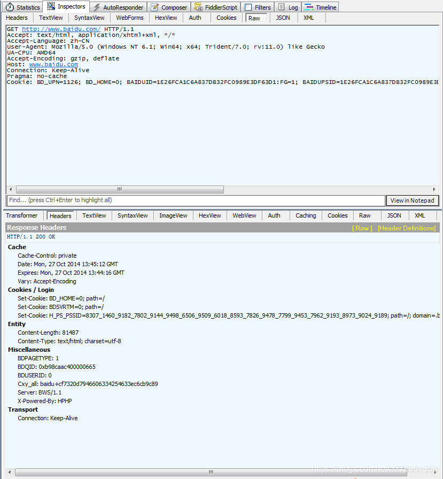Click the View in Notepad button
Screen dimensions: 443x479
click(x=412, y=200)
